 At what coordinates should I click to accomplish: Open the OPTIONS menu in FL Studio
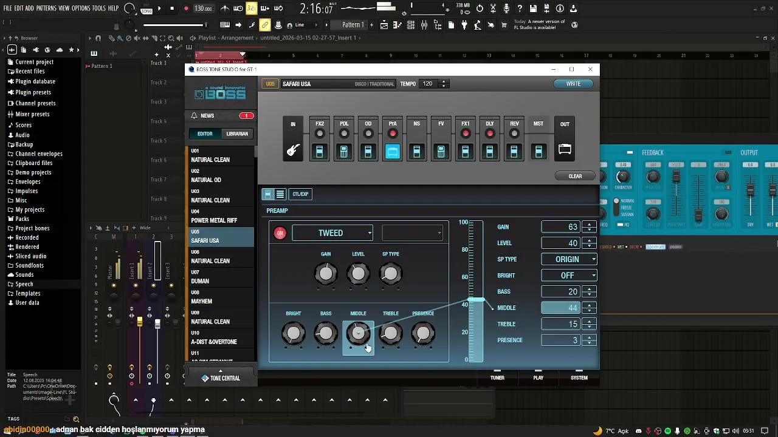[x=81, y=8]
